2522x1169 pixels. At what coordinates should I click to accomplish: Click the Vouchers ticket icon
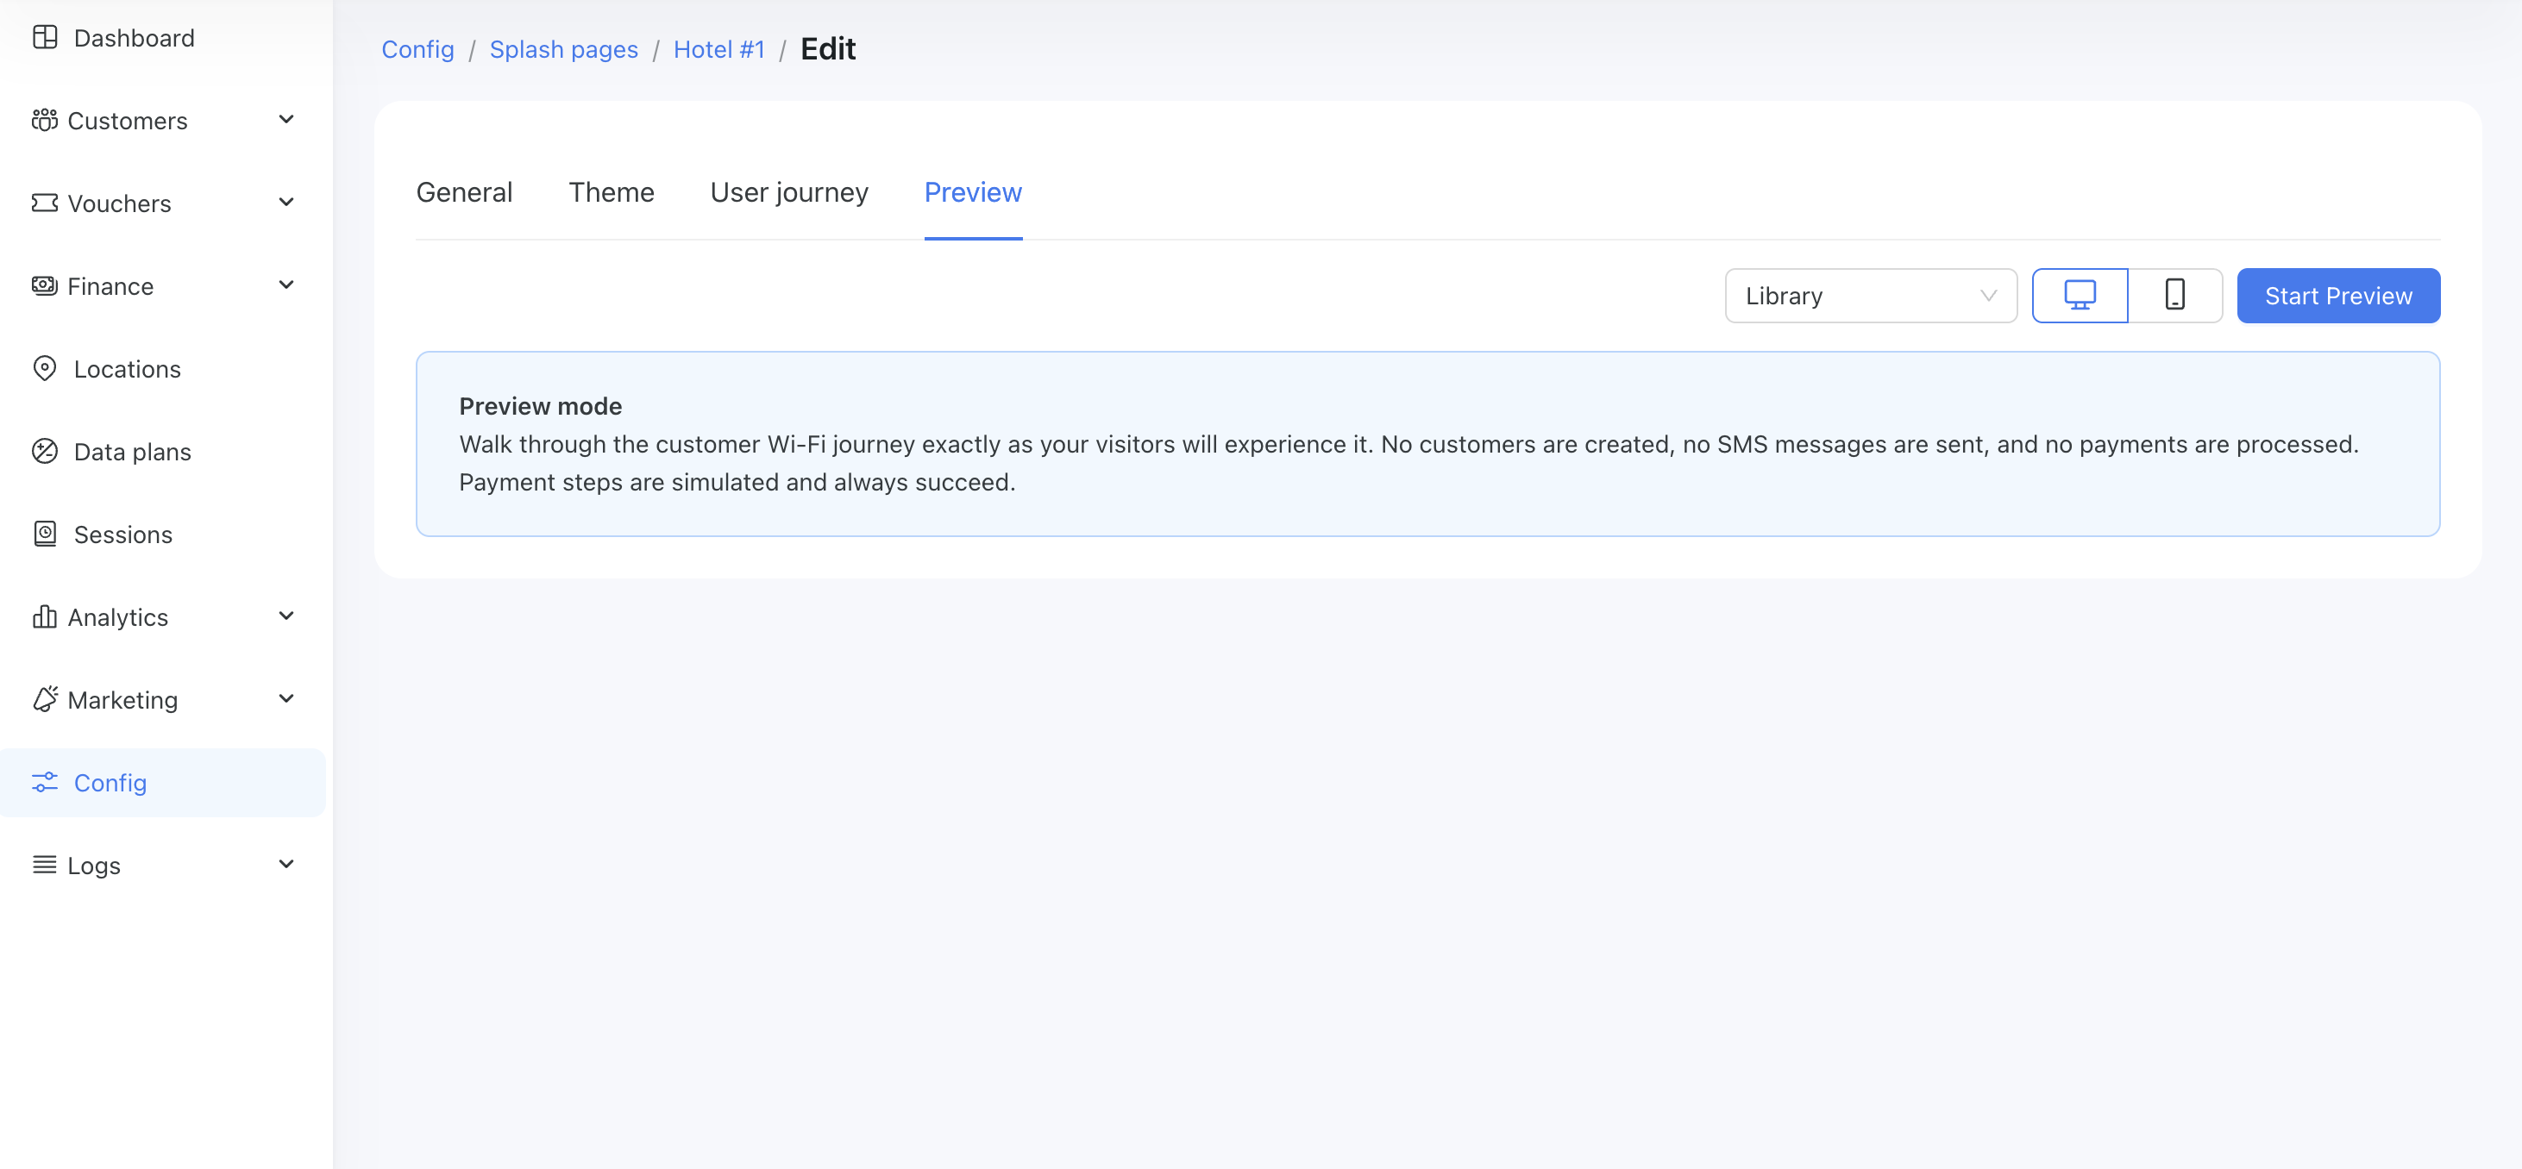pos(45,203)
